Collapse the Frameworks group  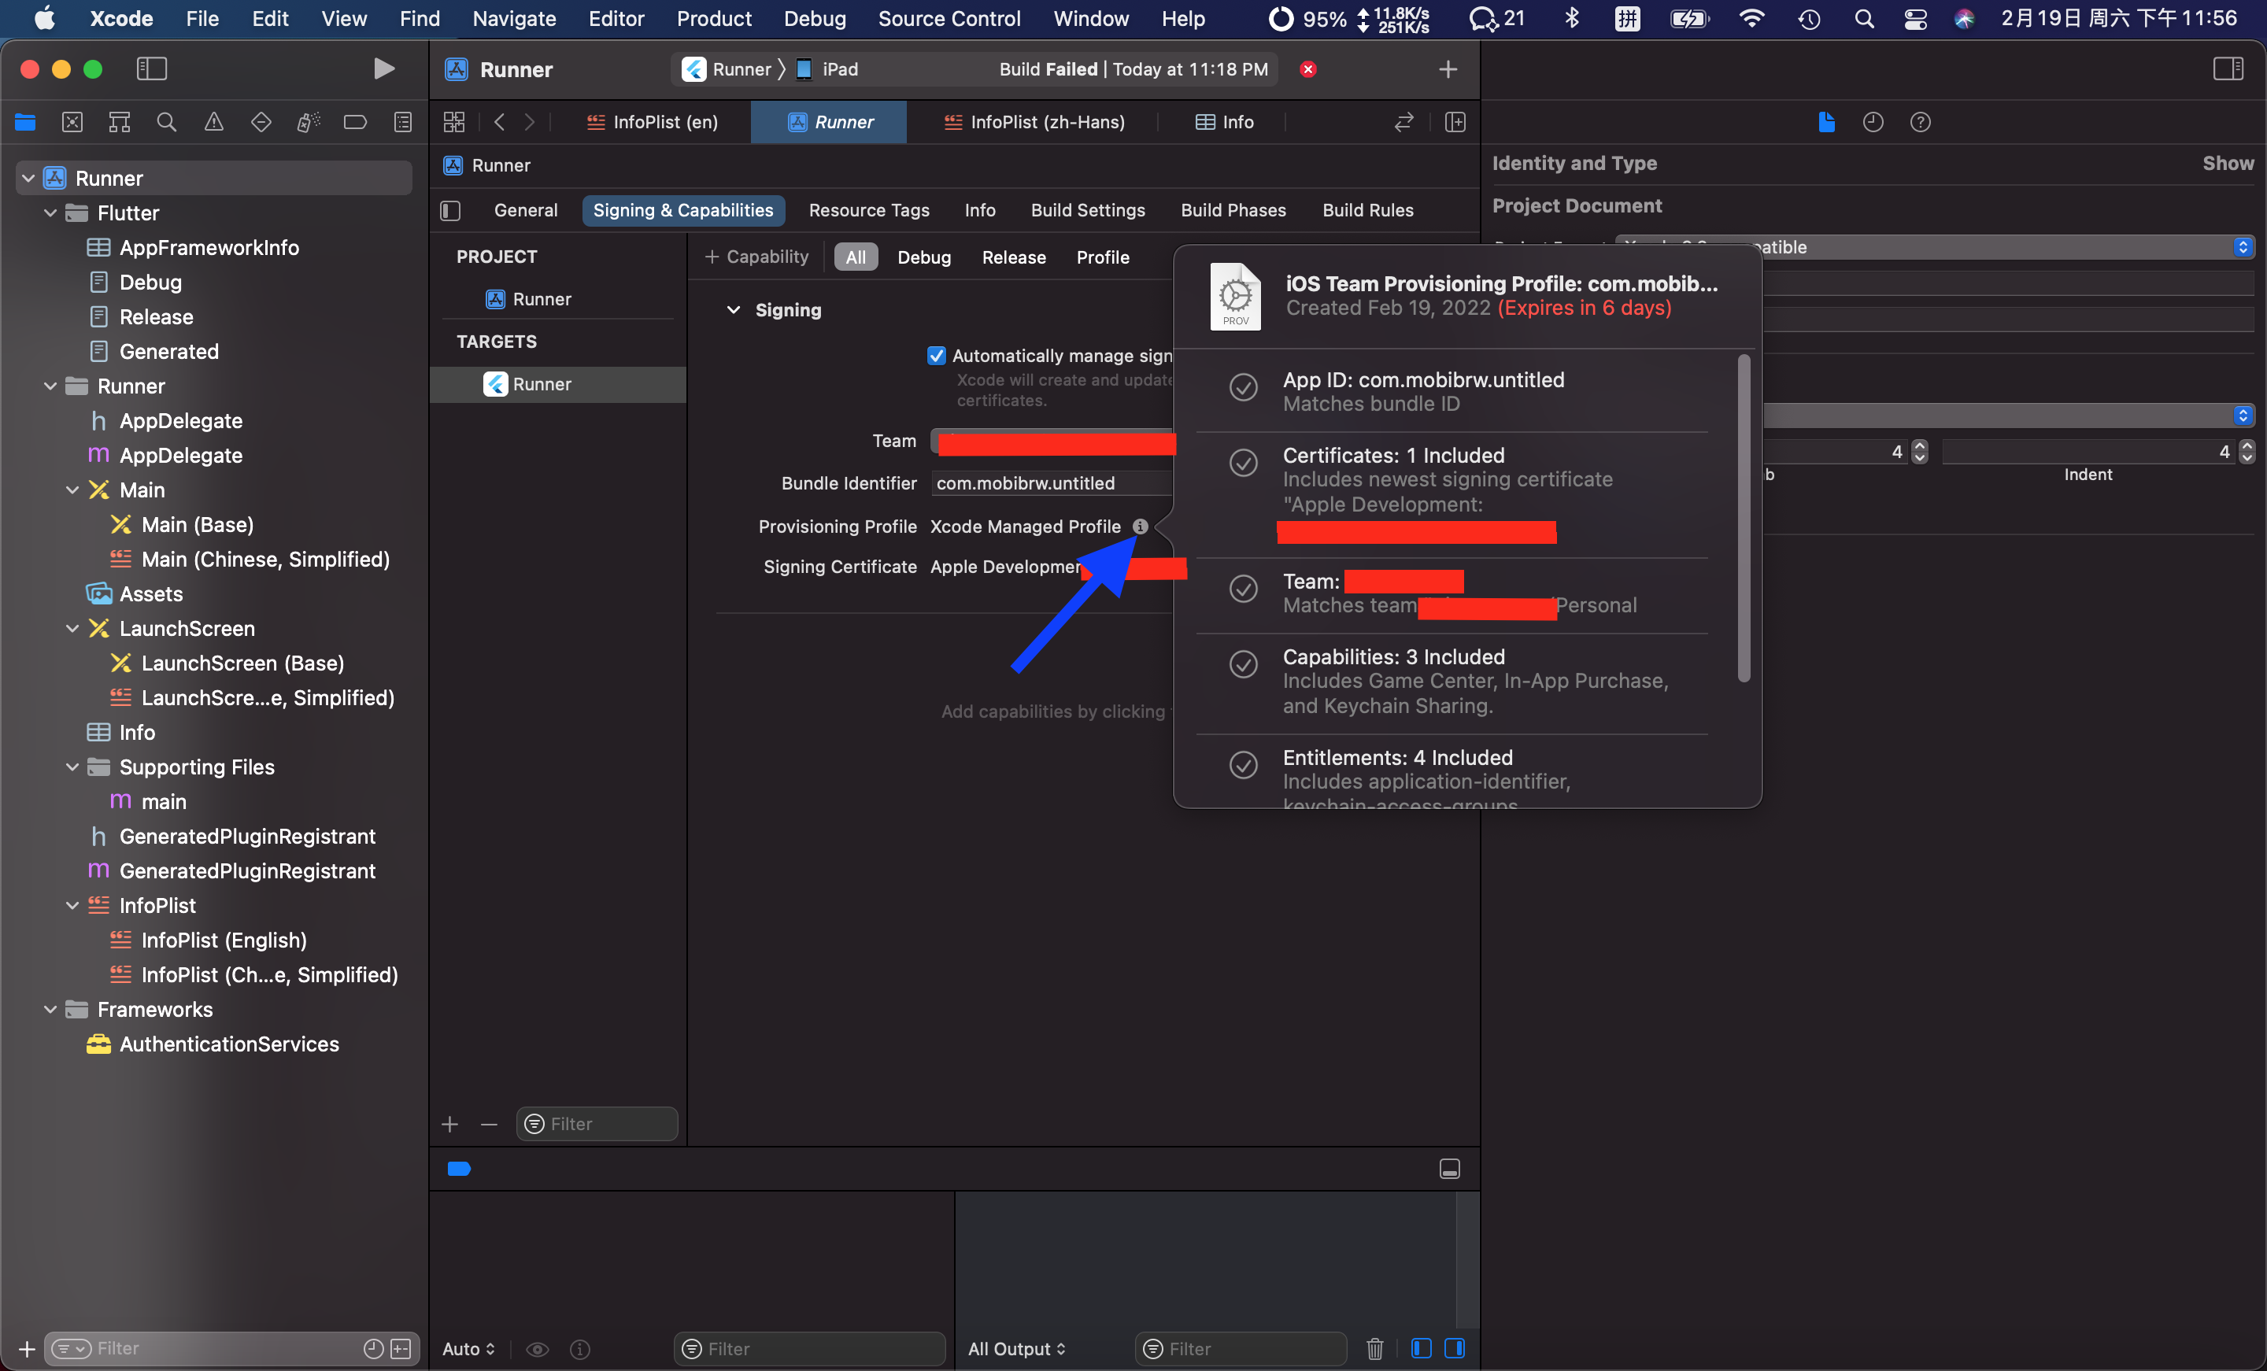click(x=50, y=1010)
